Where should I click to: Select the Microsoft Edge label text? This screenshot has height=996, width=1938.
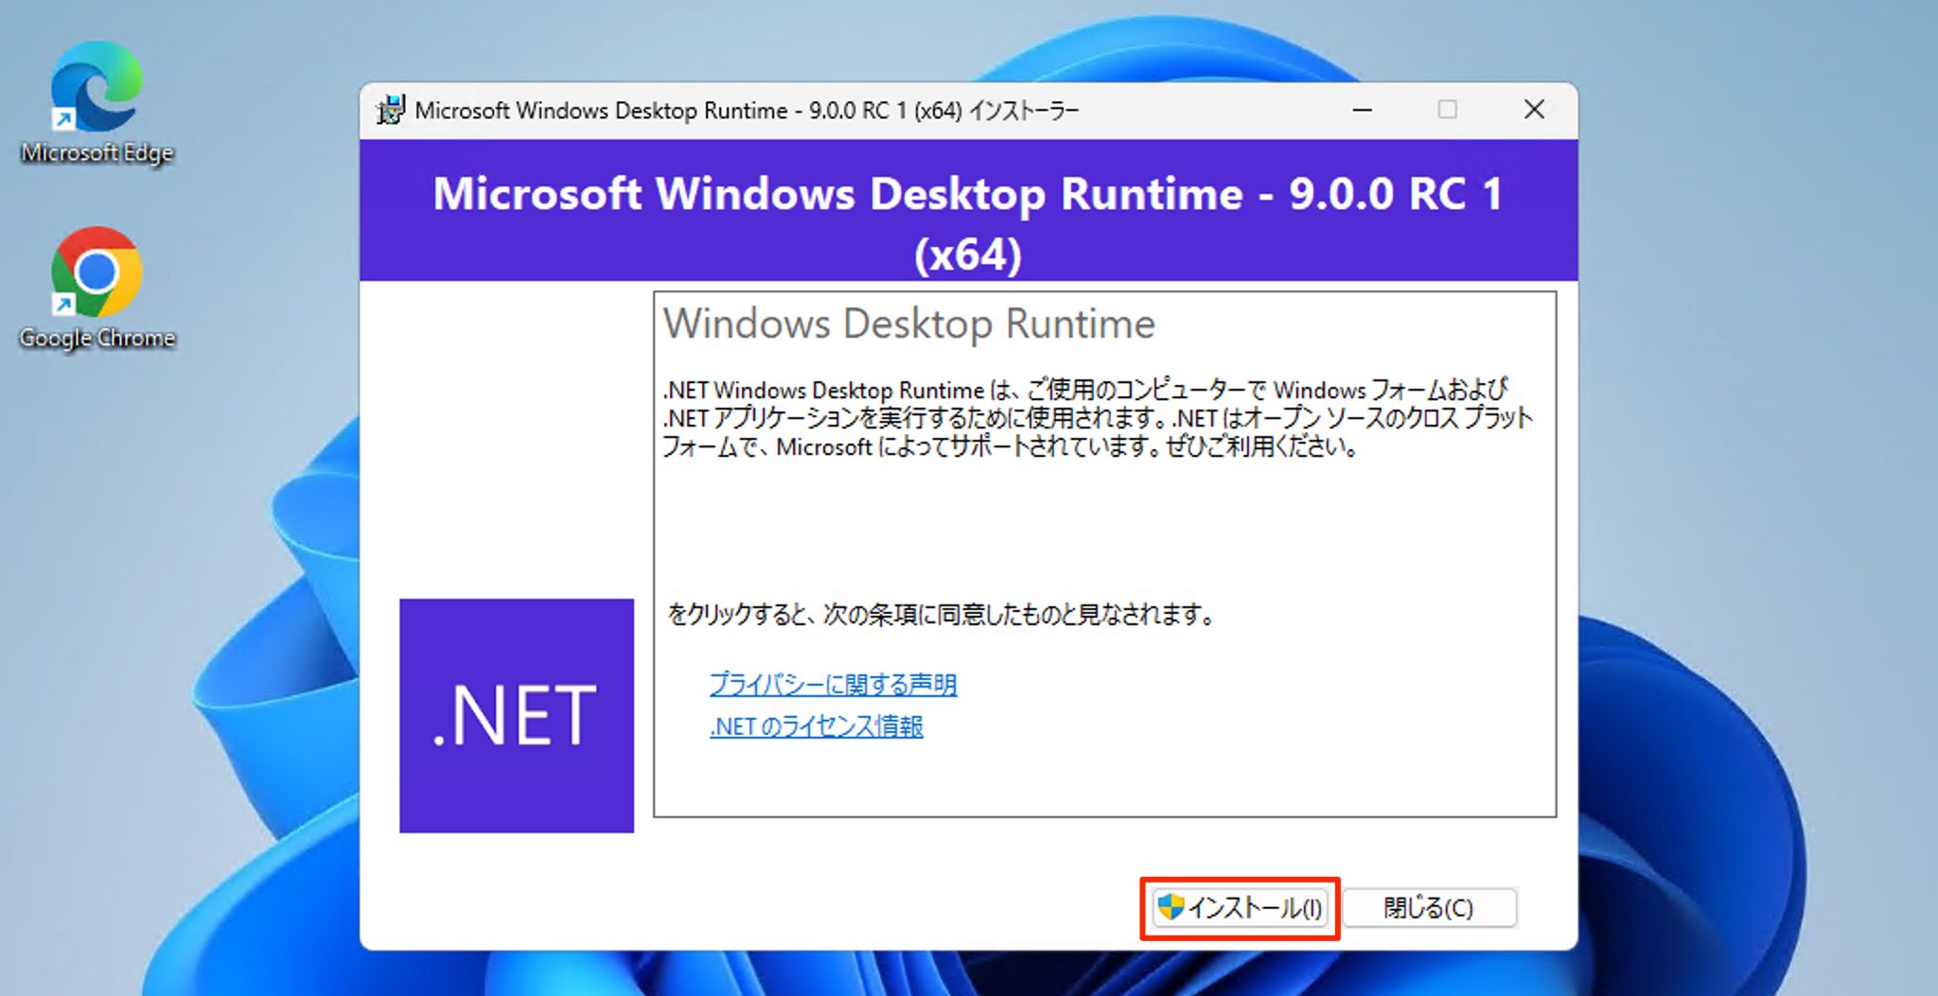point(97,151)
